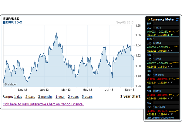
Task: Select the 5 days chart range
Action: [x=30, y=97]
